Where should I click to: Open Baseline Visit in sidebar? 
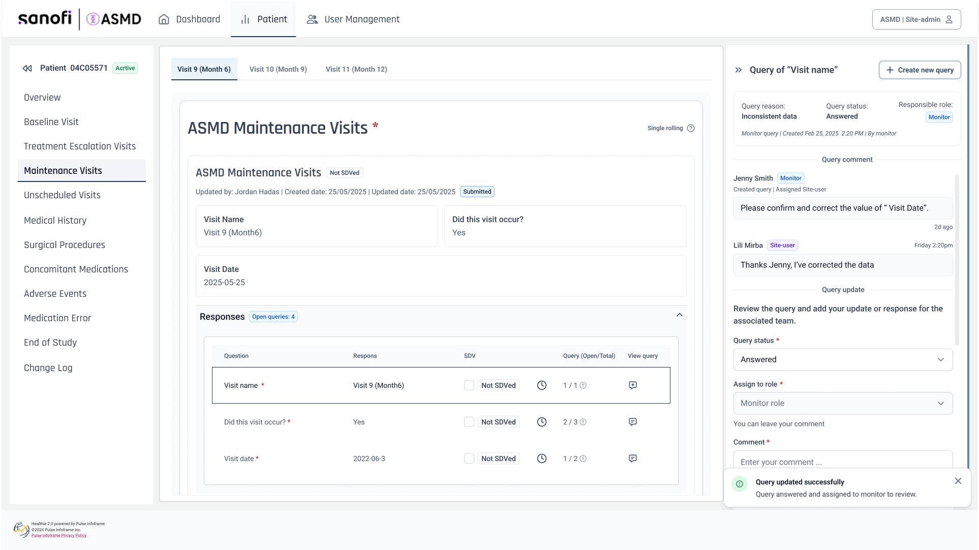tap(51, 122)
